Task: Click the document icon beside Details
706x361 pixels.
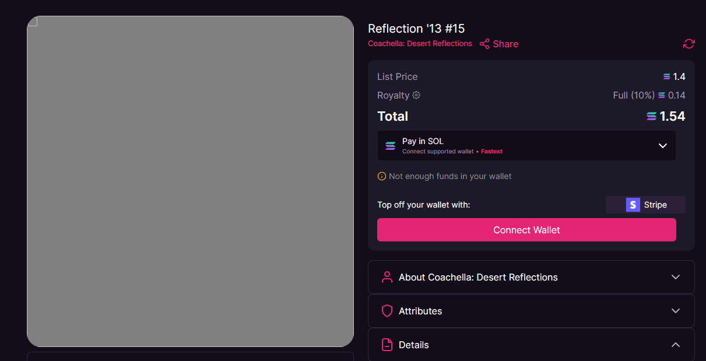Action: [x=387, y=345]
